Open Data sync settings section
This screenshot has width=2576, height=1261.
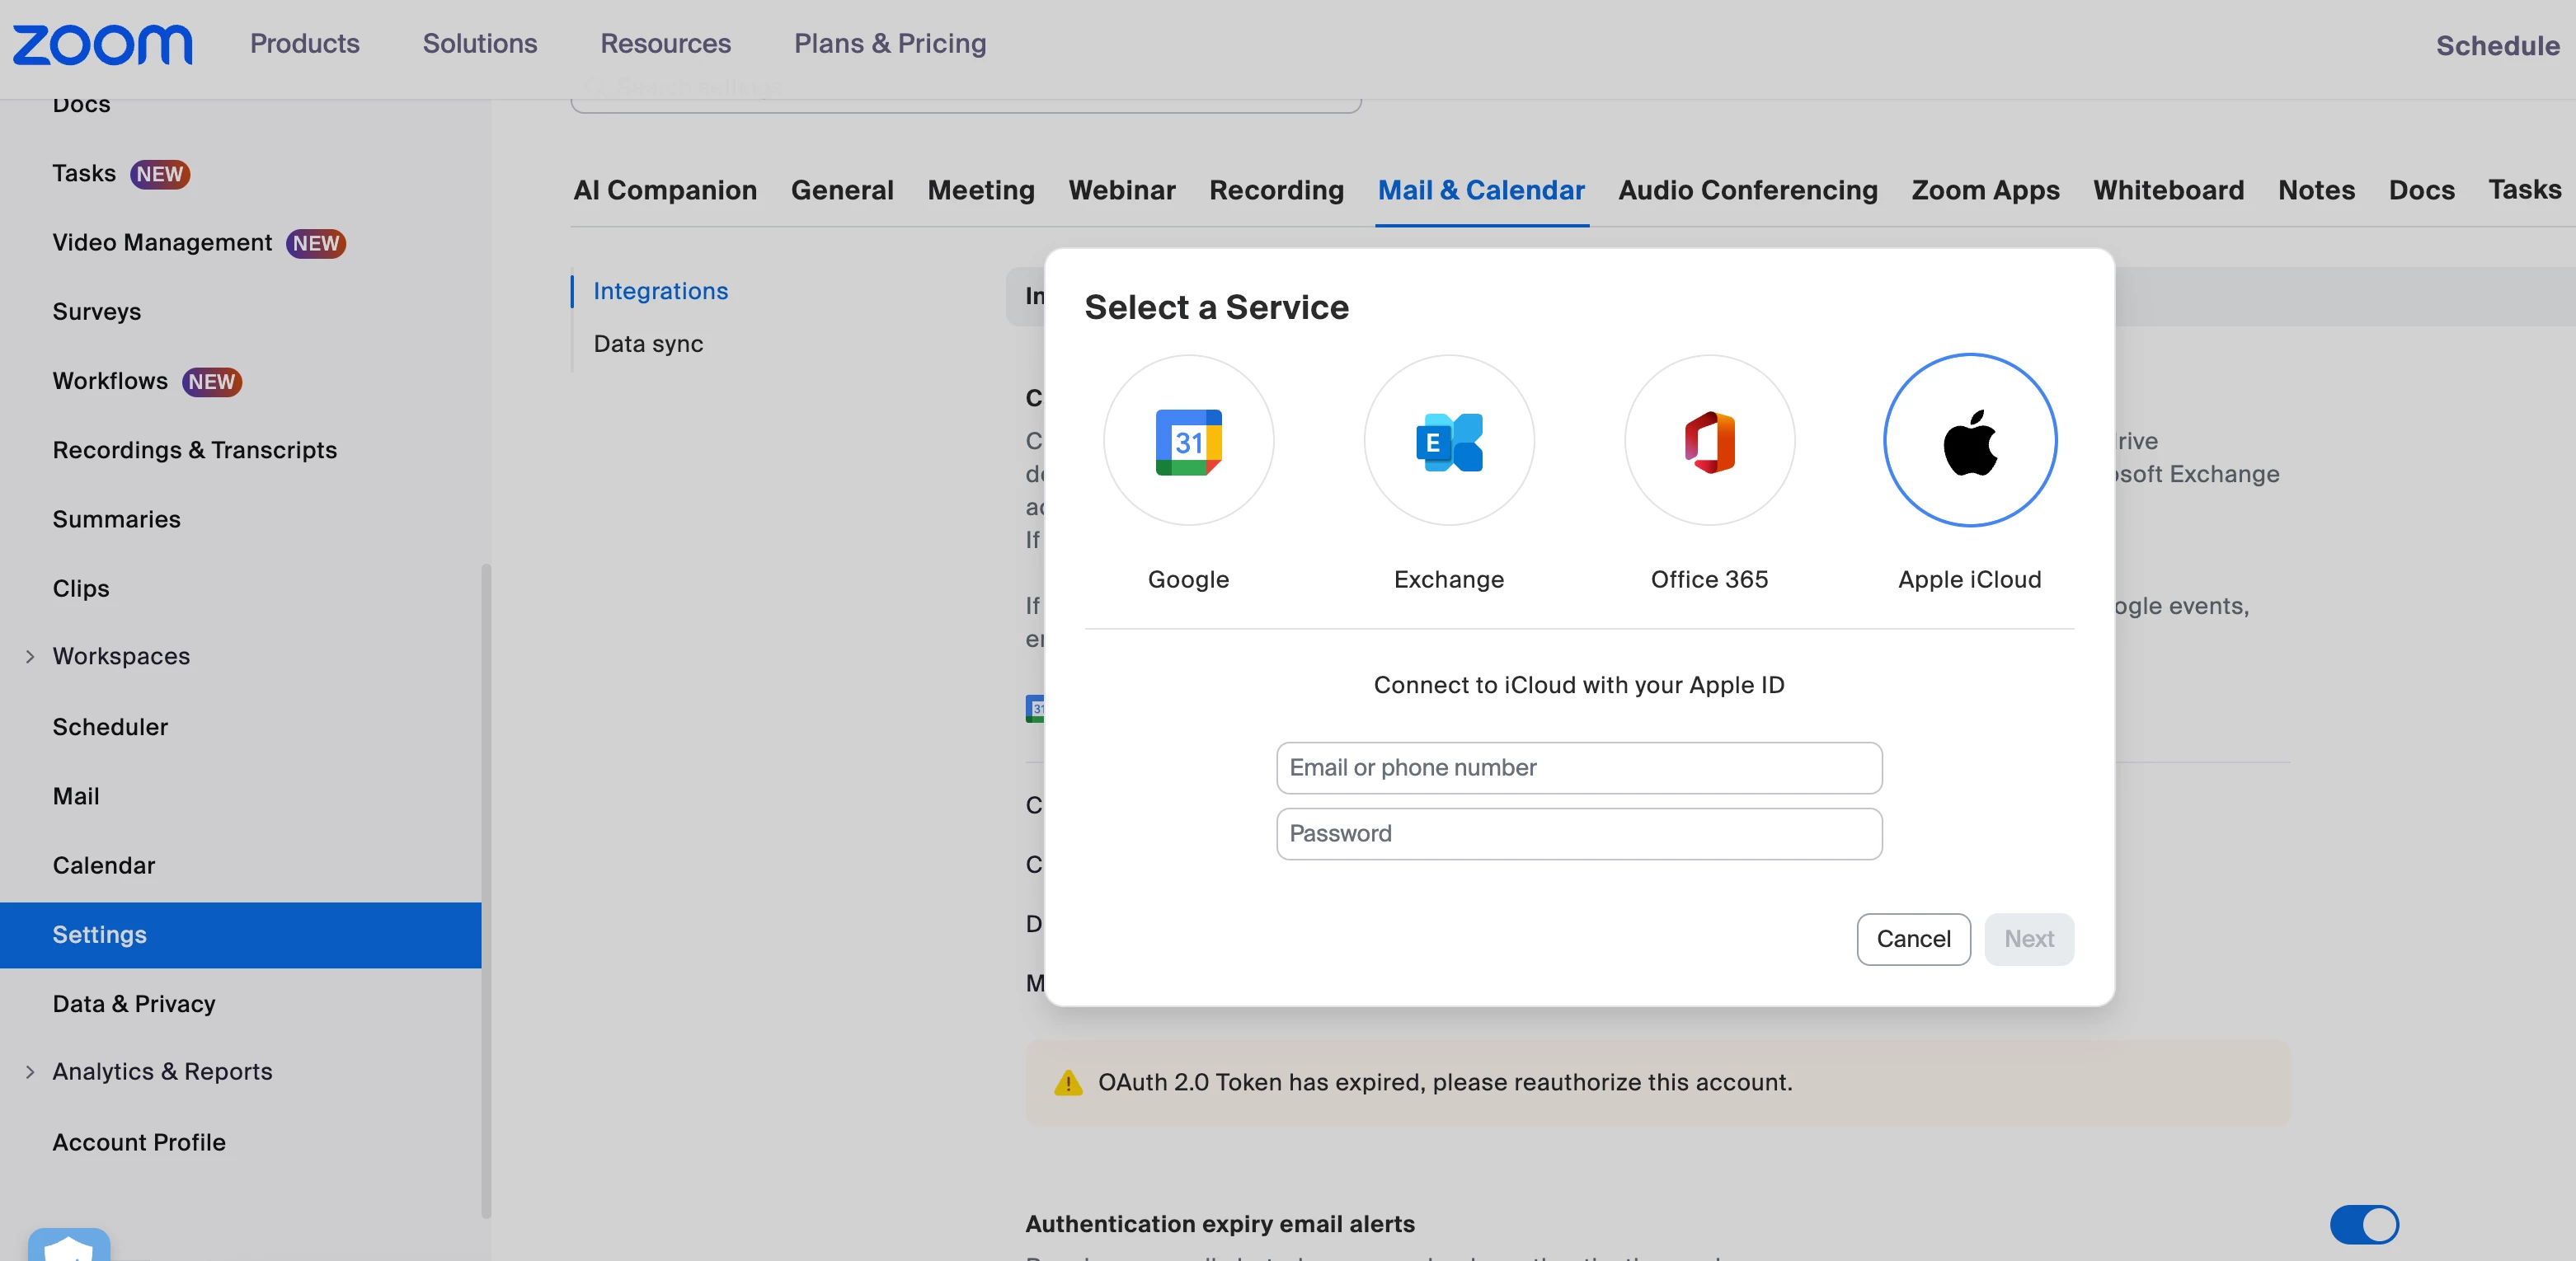pos(648,344)
